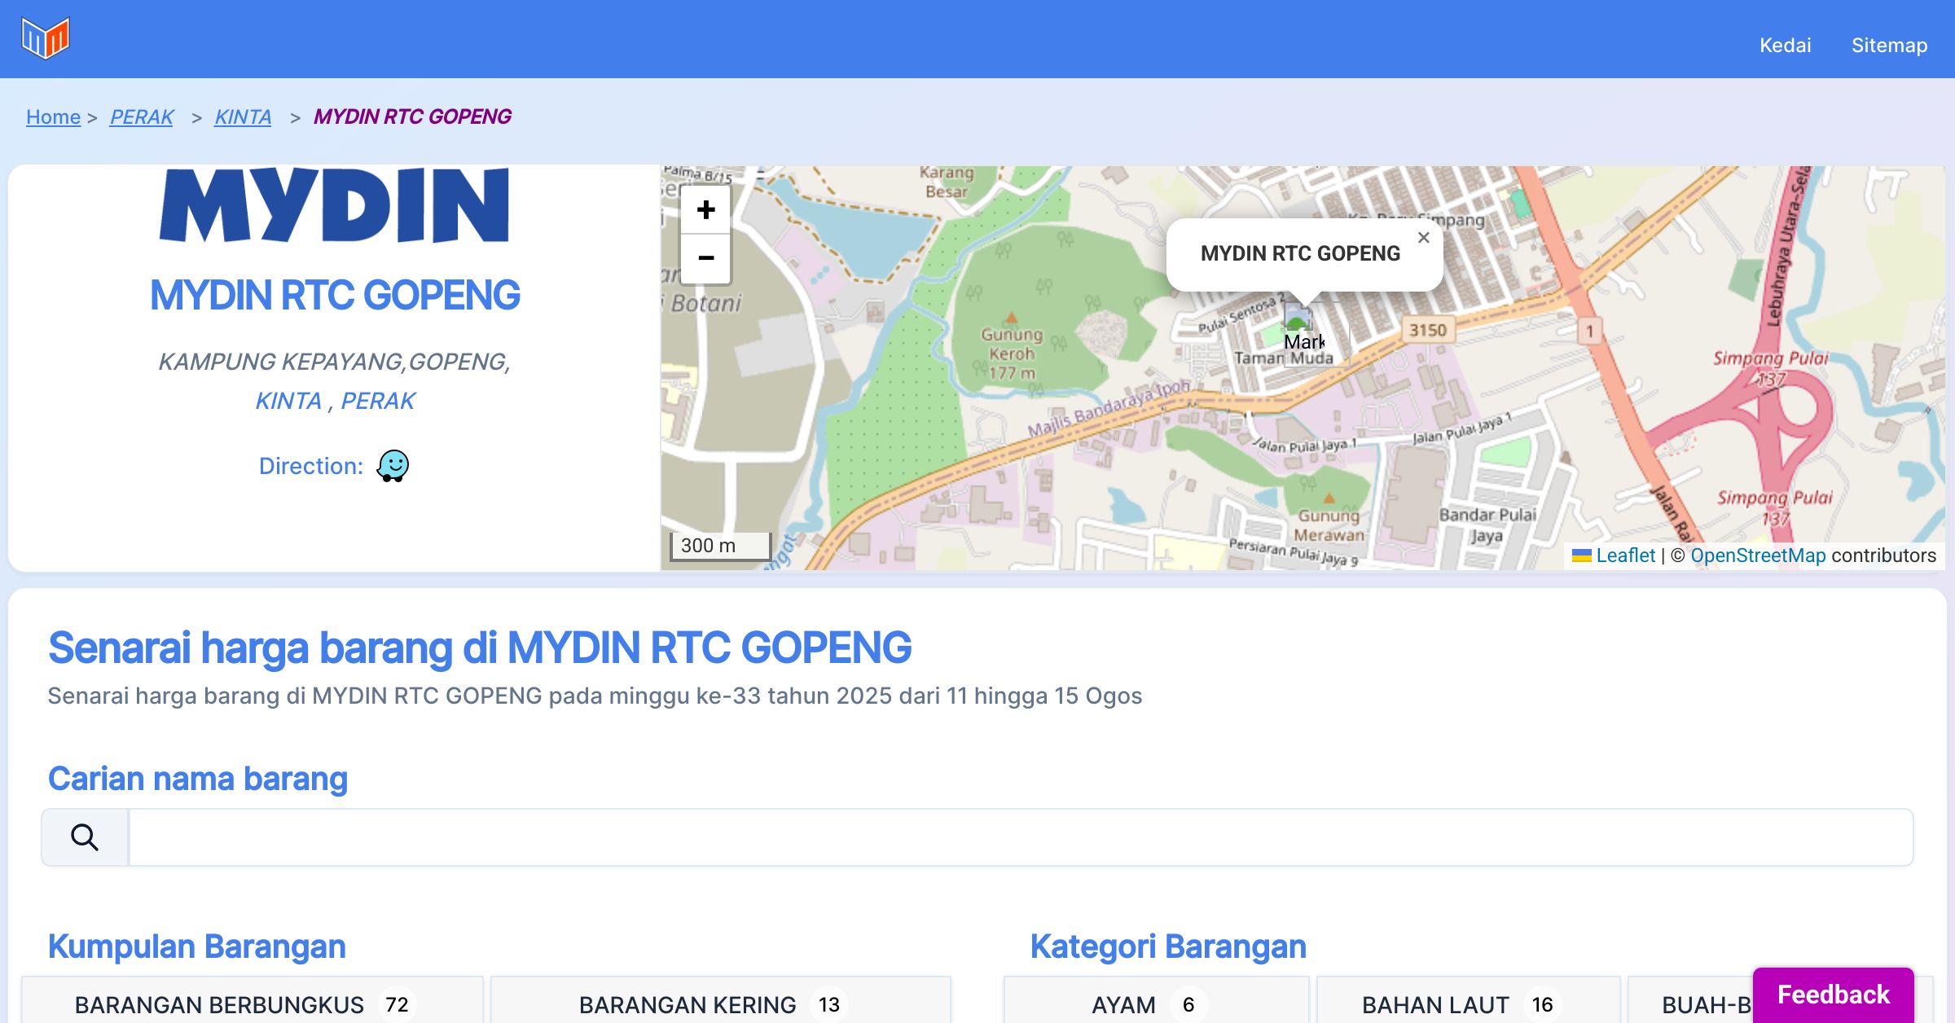
Task: Open the Sitemap menu item
Action: 1889,45
